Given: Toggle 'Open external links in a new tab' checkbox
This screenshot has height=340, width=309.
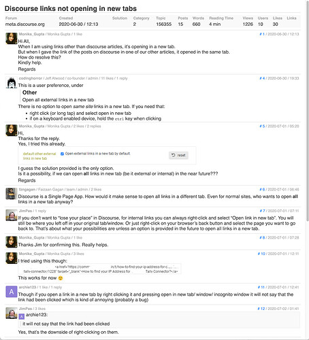Looking at the screenshot, I should click(x=62, y=154).
